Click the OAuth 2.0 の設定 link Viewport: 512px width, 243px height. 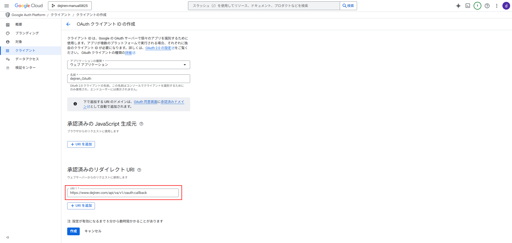click(158, 48)
